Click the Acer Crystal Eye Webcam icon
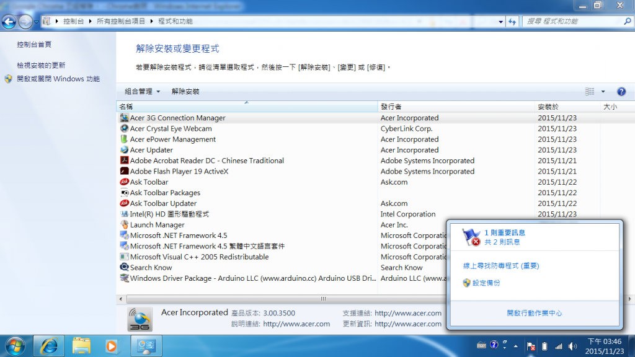The image size is (635, 357). (124, 128)
